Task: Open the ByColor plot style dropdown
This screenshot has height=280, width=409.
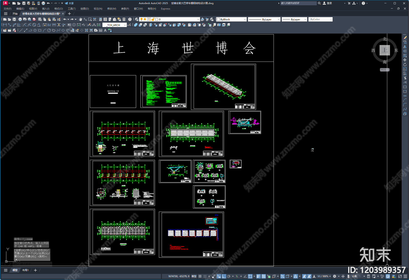Action: coord(320,19)
